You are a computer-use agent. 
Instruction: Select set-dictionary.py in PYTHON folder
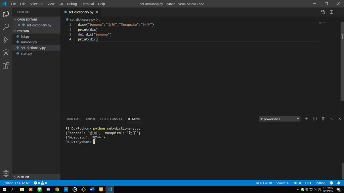(36, 48)
